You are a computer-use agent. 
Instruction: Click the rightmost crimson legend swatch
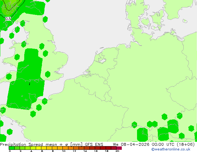[119, 148]
